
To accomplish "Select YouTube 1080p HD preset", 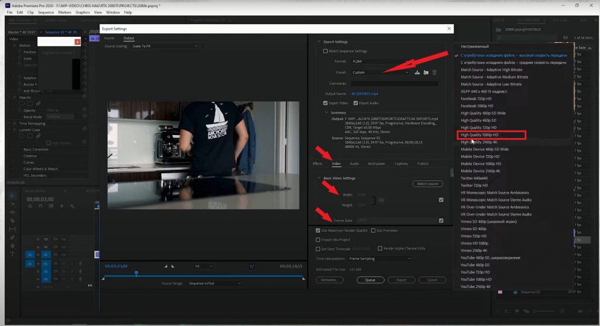I will click(476, 279).
